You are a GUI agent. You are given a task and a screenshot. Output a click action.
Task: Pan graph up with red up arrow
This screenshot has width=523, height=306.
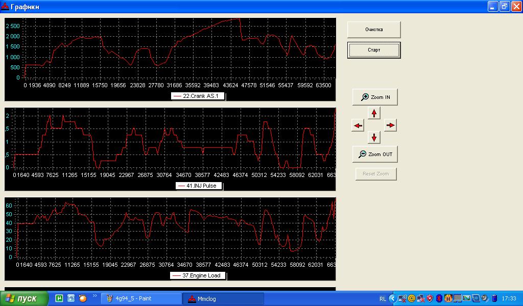click(x=374, y=113)
